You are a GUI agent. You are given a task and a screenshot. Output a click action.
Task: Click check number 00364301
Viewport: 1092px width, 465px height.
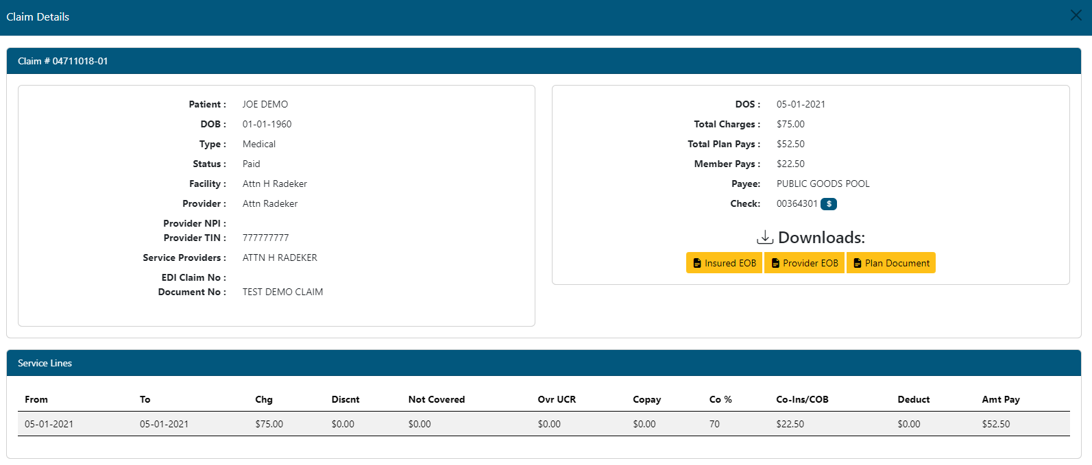pos(797,203)
